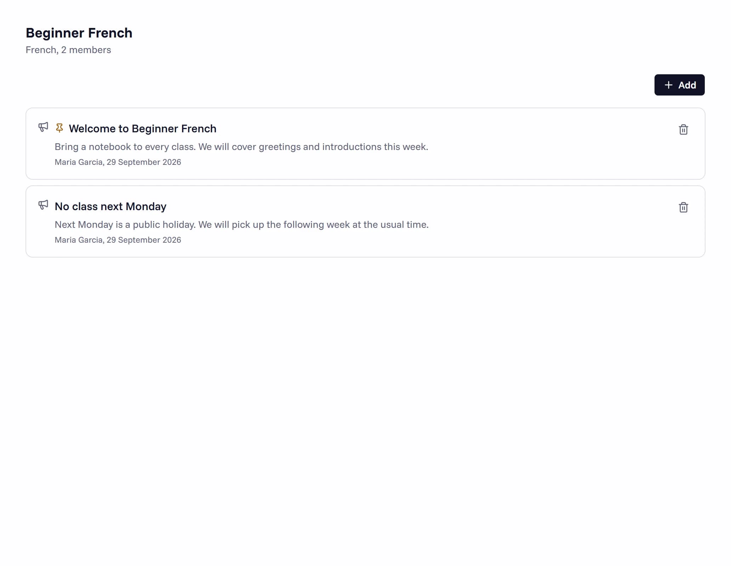This screenshot has height=566, width=731.
Task: Click the 29 September 2026 date under No class announcement
Action: pyautogui.click(x=144, y=240)
